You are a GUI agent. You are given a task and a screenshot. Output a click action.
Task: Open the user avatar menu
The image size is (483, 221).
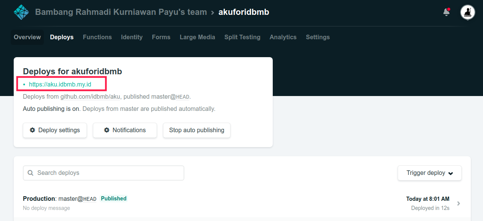467,12
